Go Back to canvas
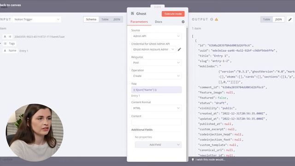The width and height of the screenshot is (295, 166). (x=10, y=5)
